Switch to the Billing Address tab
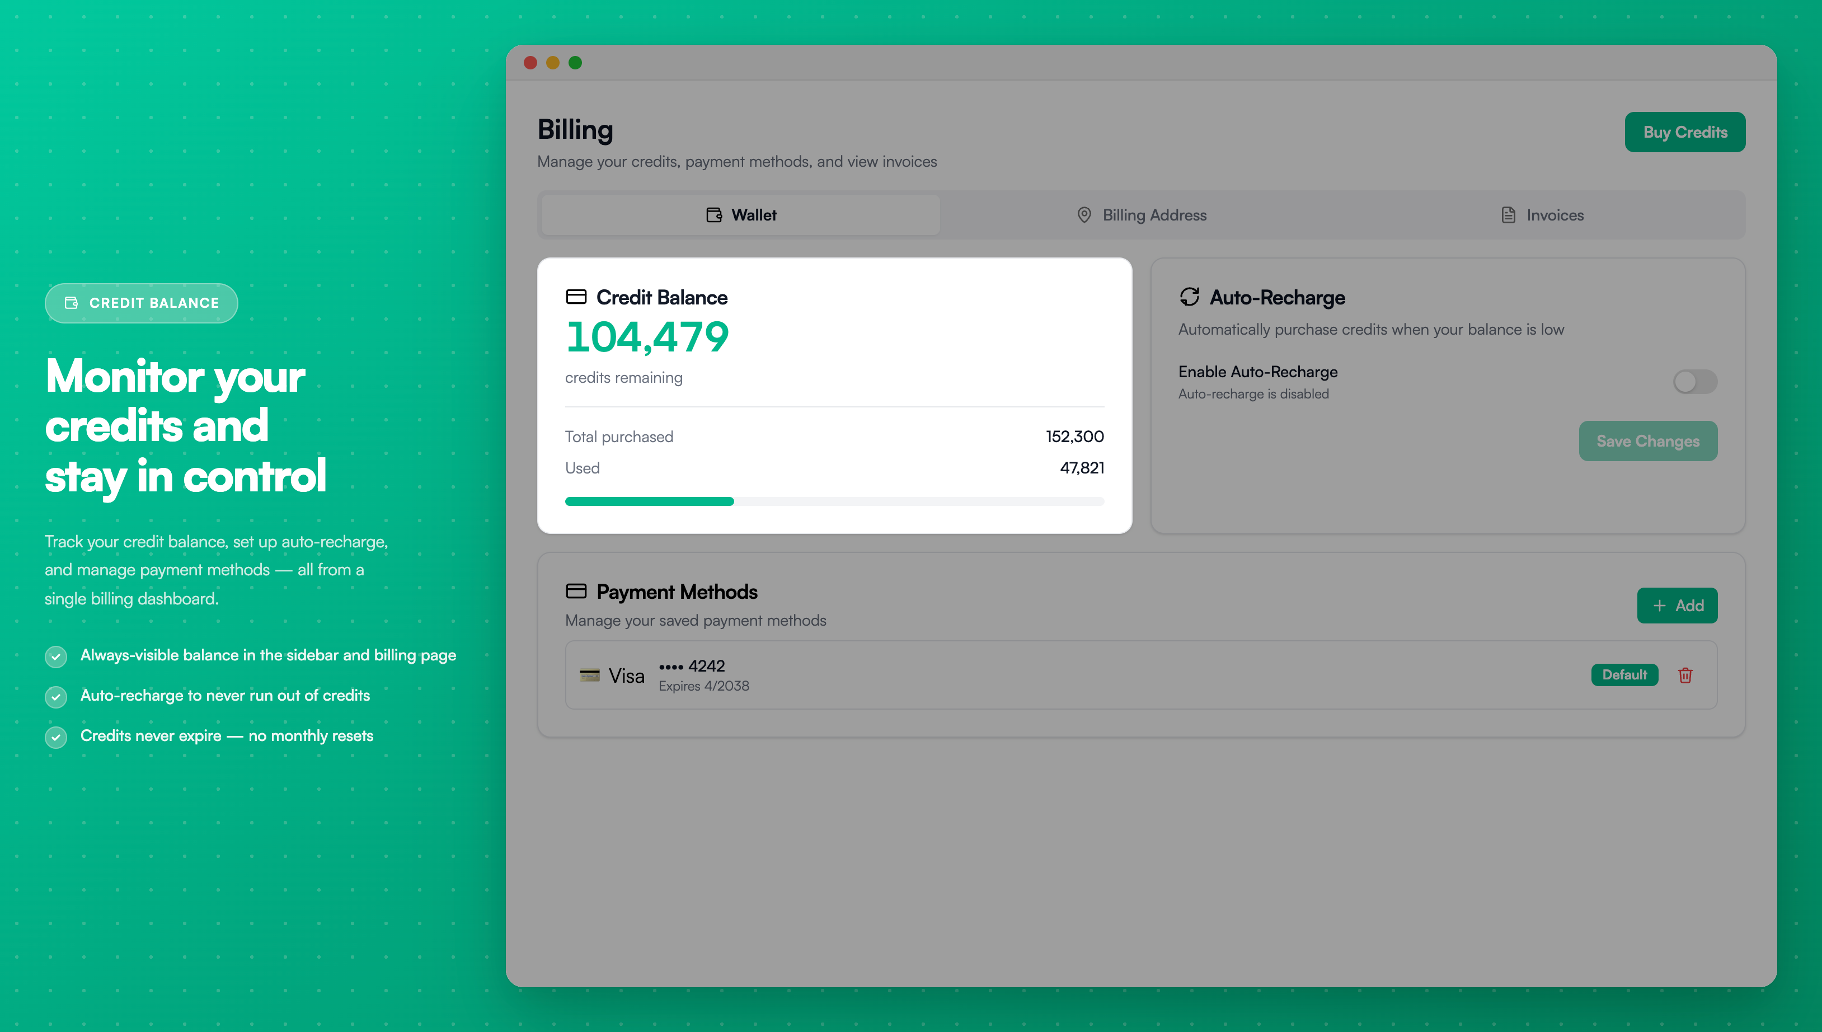 click(x=1141, y=214)
